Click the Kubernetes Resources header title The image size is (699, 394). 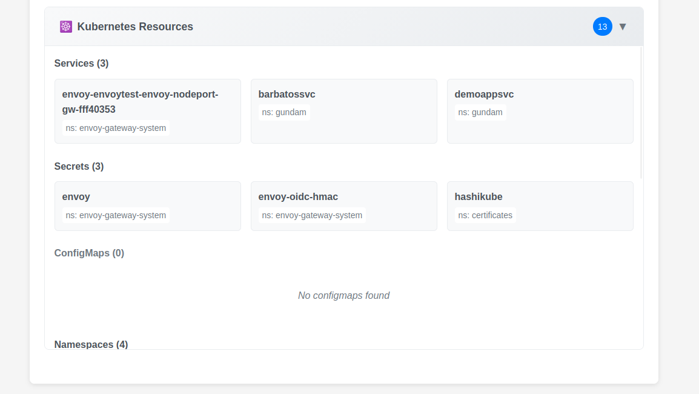coord(135,27)
